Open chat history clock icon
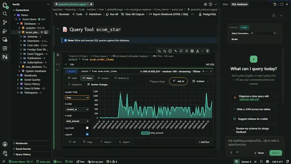This screenshot has height=164, width=291. coord(274,16)
